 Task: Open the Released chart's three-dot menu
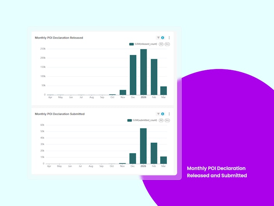pyautogui.click(x=169, y=38)
